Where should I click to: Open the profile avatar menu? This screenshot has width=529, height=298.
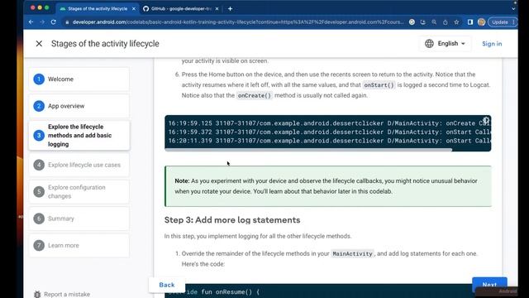coord(481,22)
